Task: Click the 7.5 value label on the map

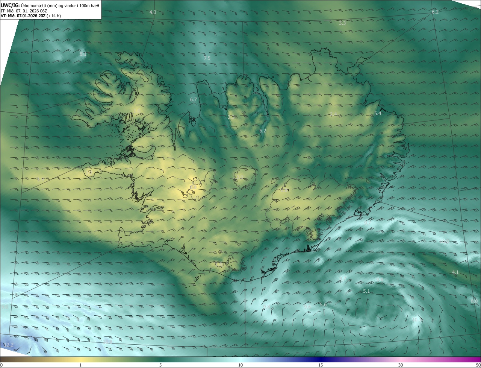Action: (x=207, y=58)
